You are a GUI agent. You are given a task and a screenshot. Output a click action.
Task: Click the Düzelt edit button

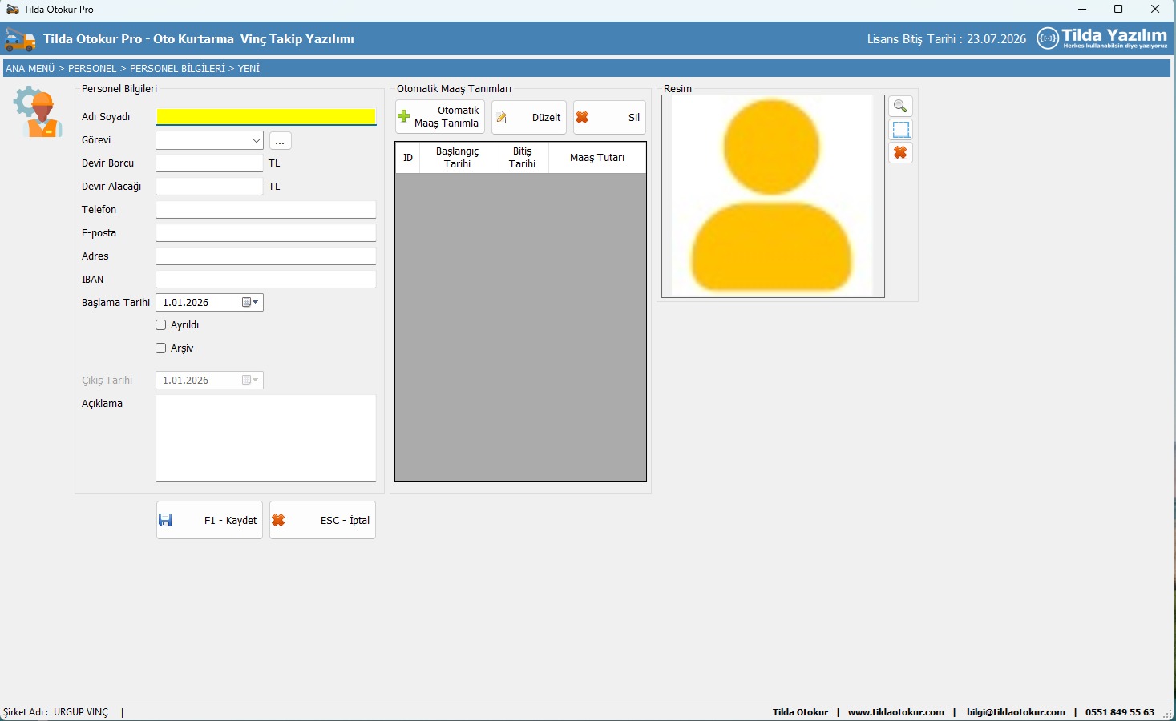(529, 118)
